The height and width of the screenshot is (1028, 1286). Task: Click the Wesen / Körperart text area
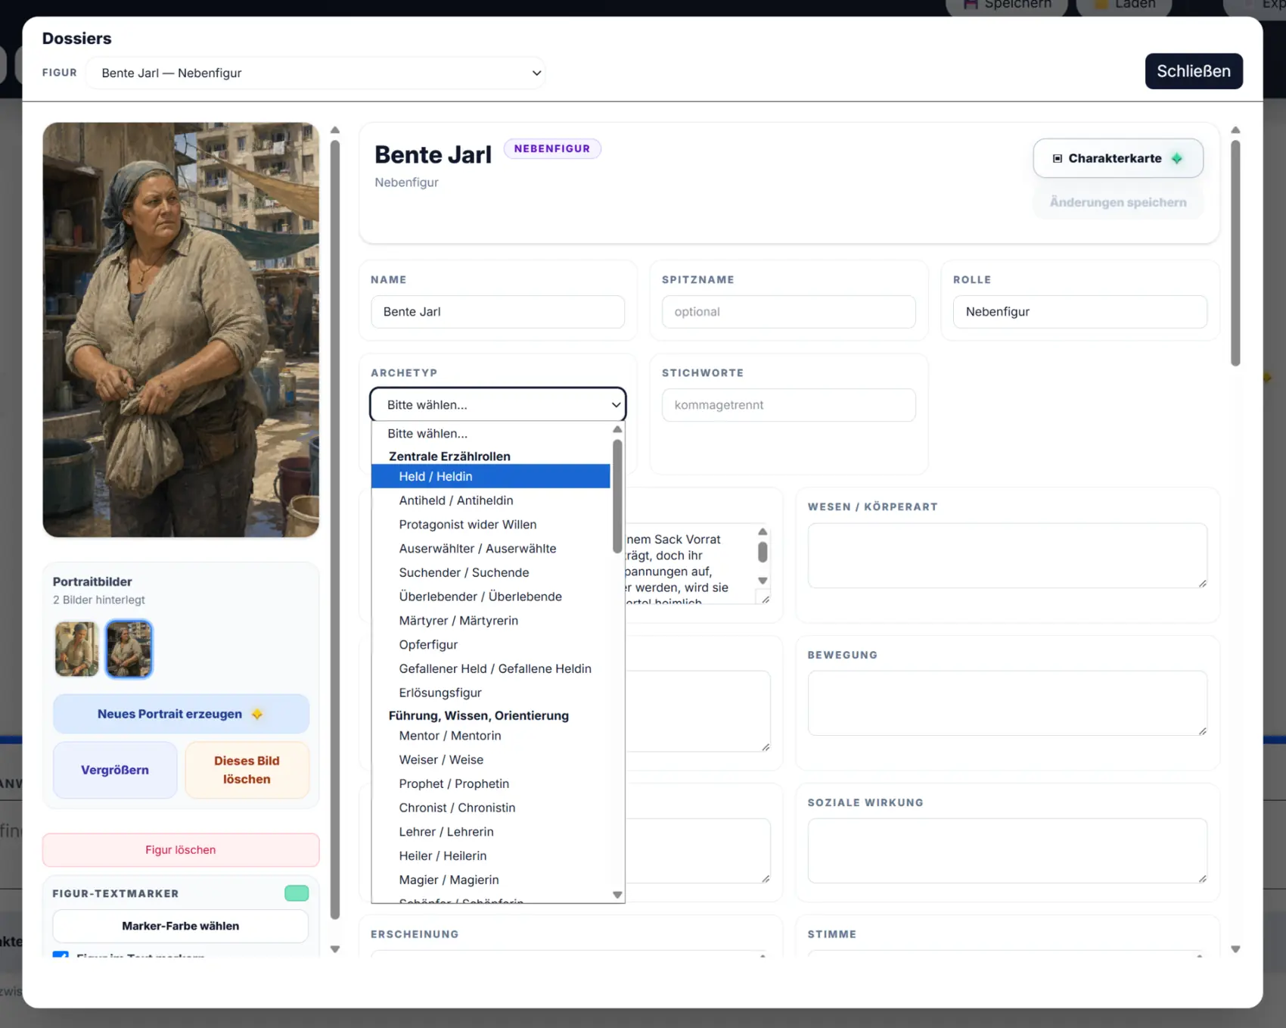pos(1007,556)
